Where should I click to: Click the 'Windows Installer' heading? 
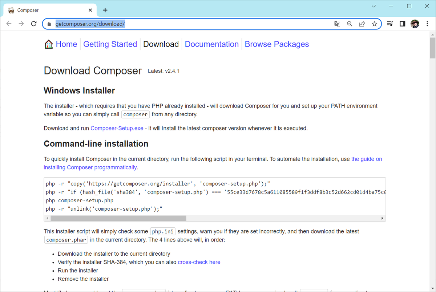(79, 90)
